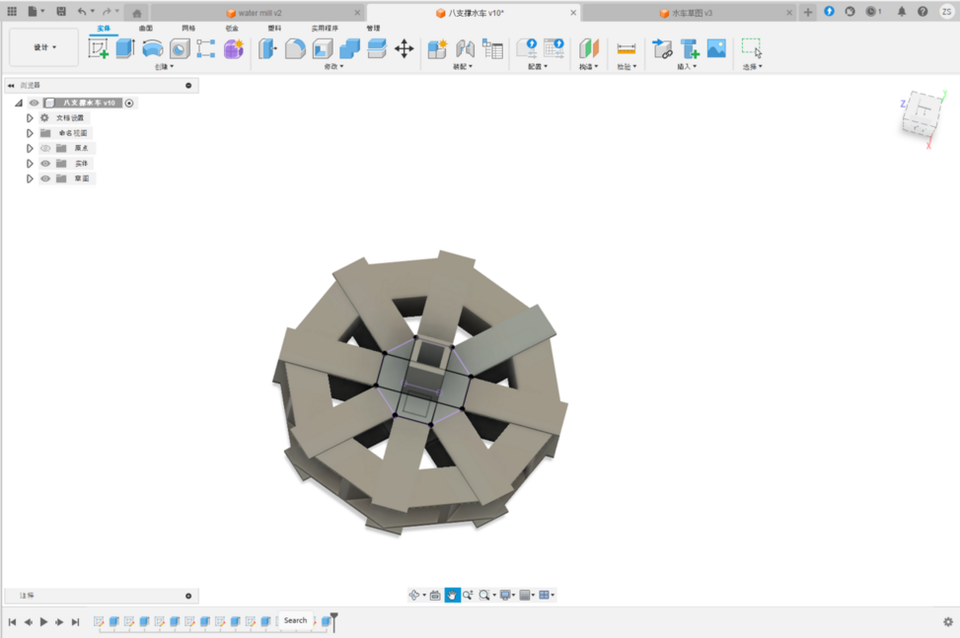Select the Revolve tool in toolbar

[x=153, y=49]
